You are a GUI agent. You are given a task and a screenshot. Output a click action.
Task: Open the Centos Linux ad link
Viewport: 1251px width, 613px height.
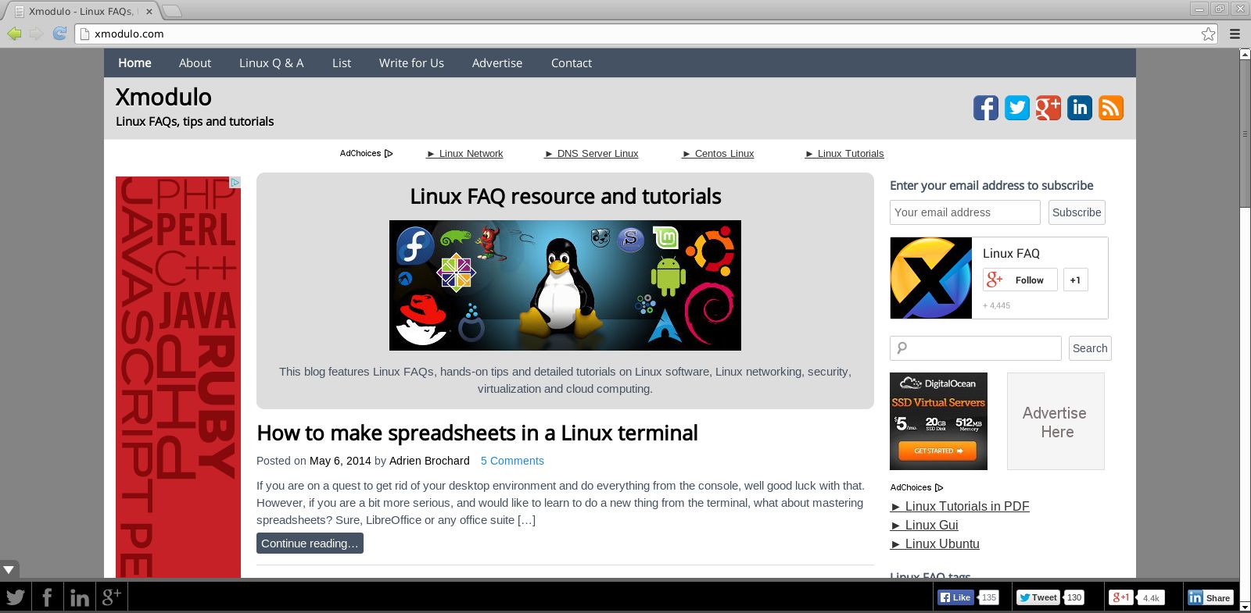719,154
